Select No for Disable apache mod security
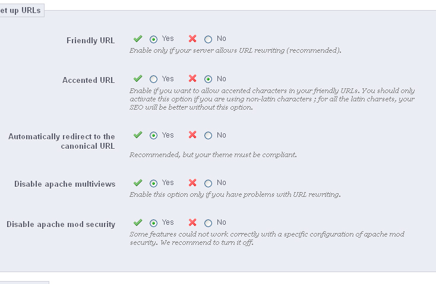Image resolution: width=436 pixels, height=284 pixels. click(208, 224)
